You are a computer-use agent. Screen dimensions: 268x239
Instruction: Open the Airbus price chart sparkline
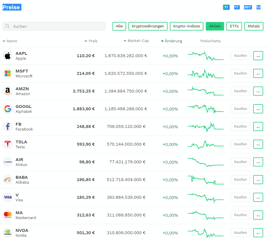pyautogui.click(x=205, y=162)
